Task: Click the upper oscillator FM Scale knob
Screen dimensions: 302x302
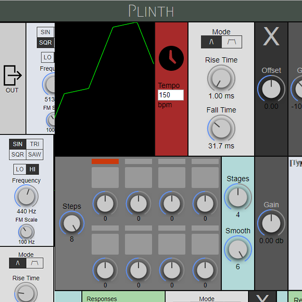Action: click(51, 120)
